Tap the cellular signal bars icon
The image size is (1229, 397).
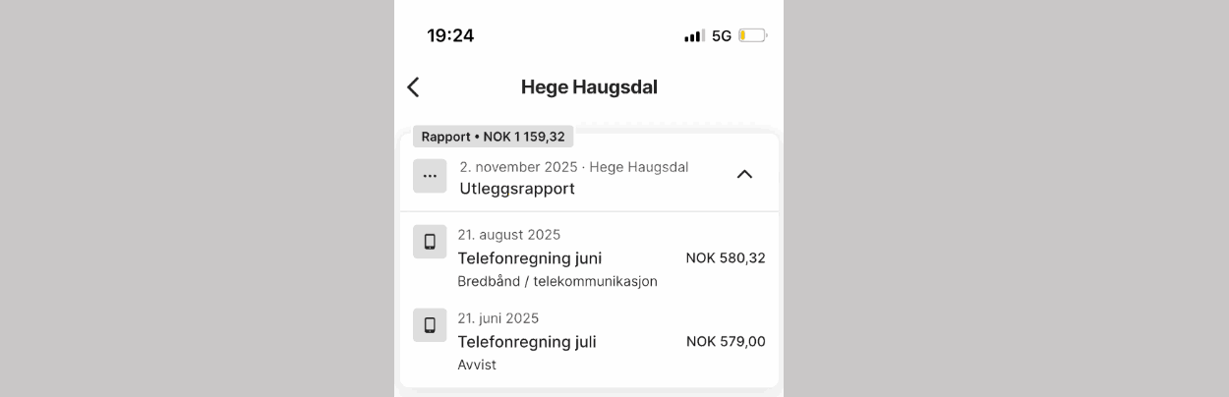(x=694, y=36)
